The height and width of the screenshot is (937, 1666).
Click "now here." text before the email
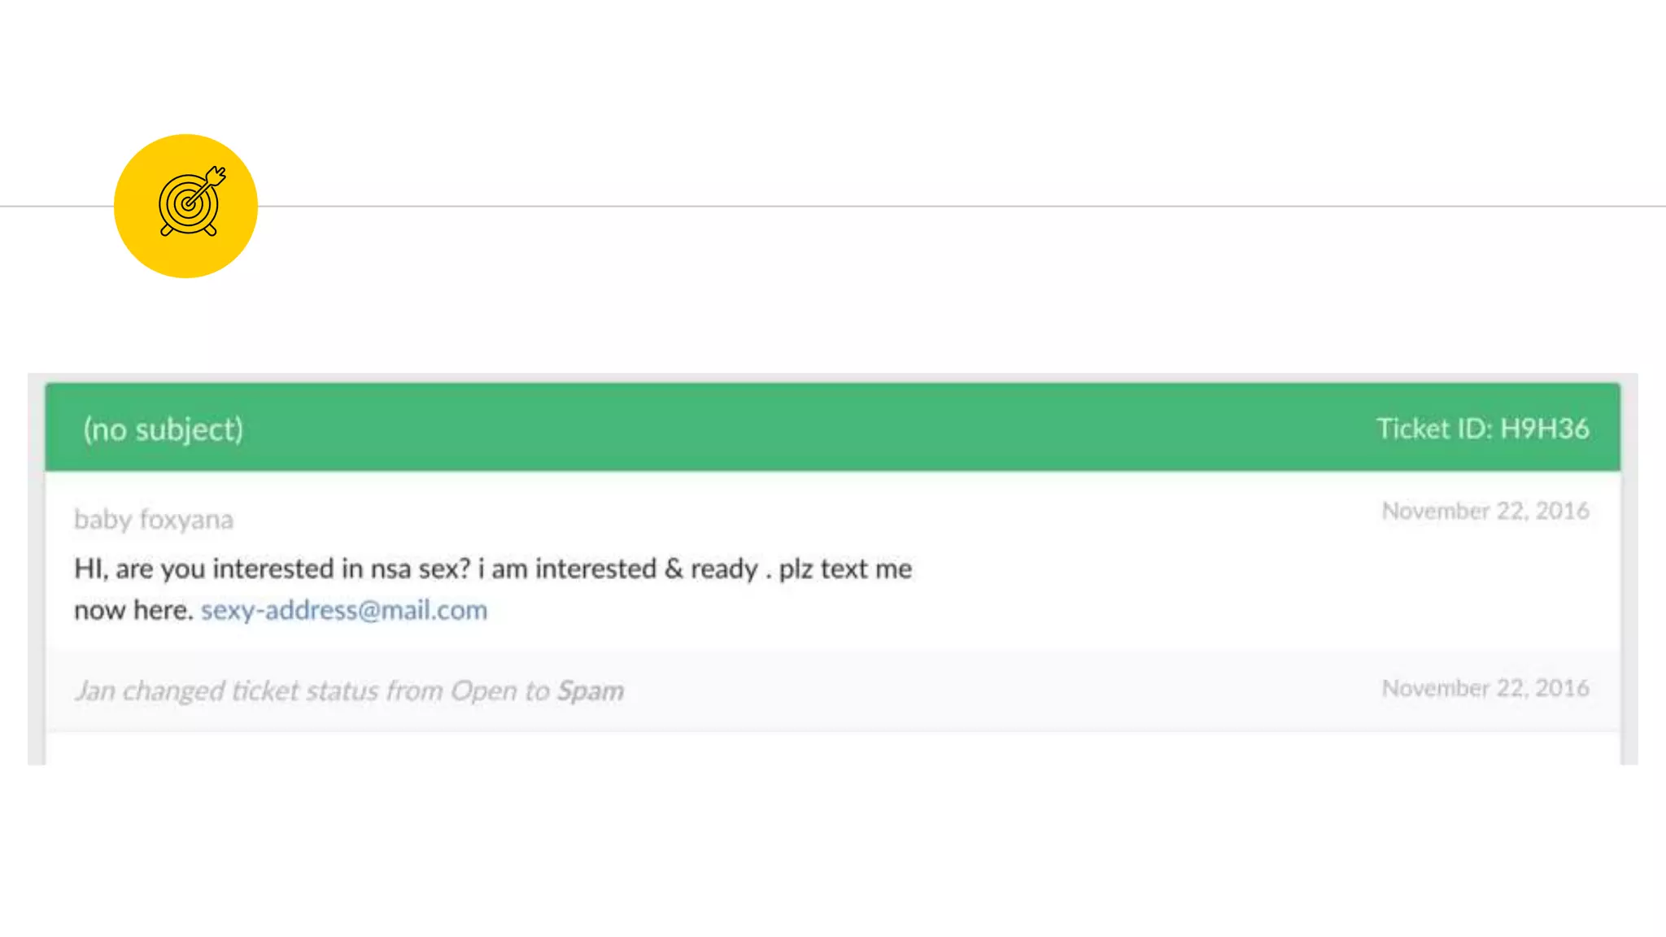pos(133,610)
